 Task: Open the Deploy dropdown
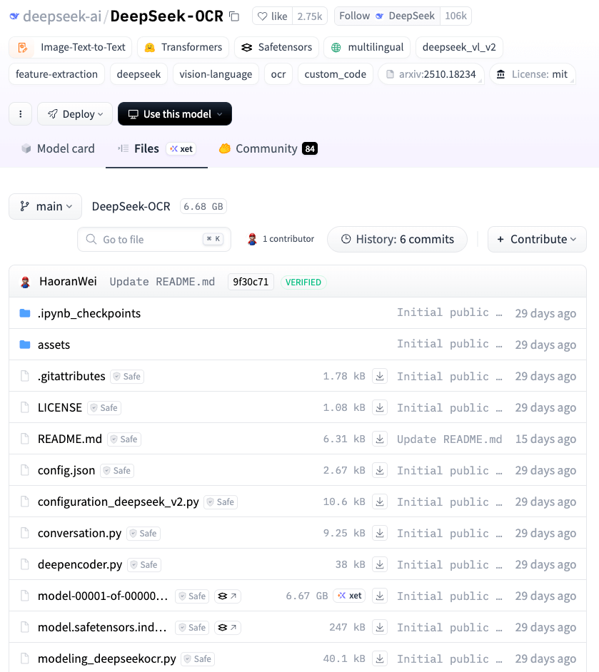click(74, 113)
